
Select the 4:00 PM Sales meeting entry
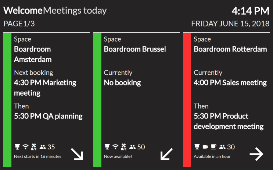click(230, 83)
